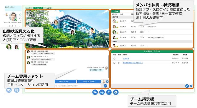Click the megaphone broadcast icon in bottom toolbar

[x=95, y=92]
